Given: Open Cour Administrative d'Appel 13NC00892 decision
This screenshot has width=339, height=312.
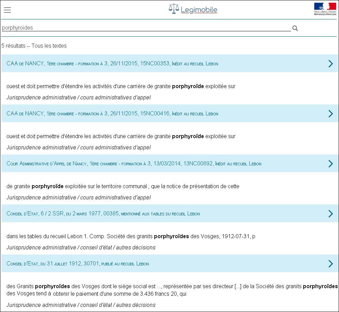Looking at the screenshot, I should coord(134,164).
